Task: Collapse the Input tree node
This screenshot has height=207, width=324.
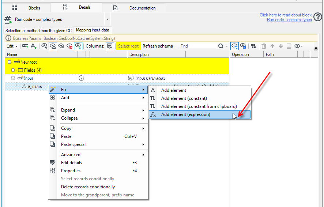Action: point(13,78)
